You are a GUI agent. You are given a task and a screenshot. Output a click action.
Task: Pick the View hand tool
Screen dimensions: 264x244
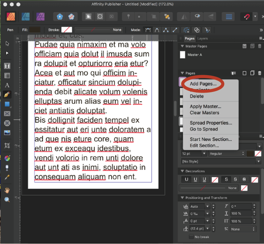pos(7,190)
